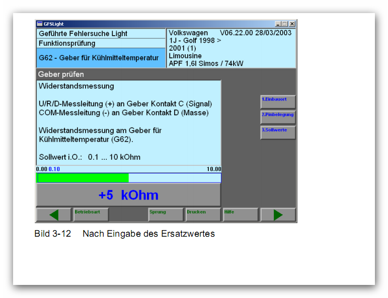Click the Geber prüfen section heading
Viewport: 388px width, 298px height.
pos(61,74)
